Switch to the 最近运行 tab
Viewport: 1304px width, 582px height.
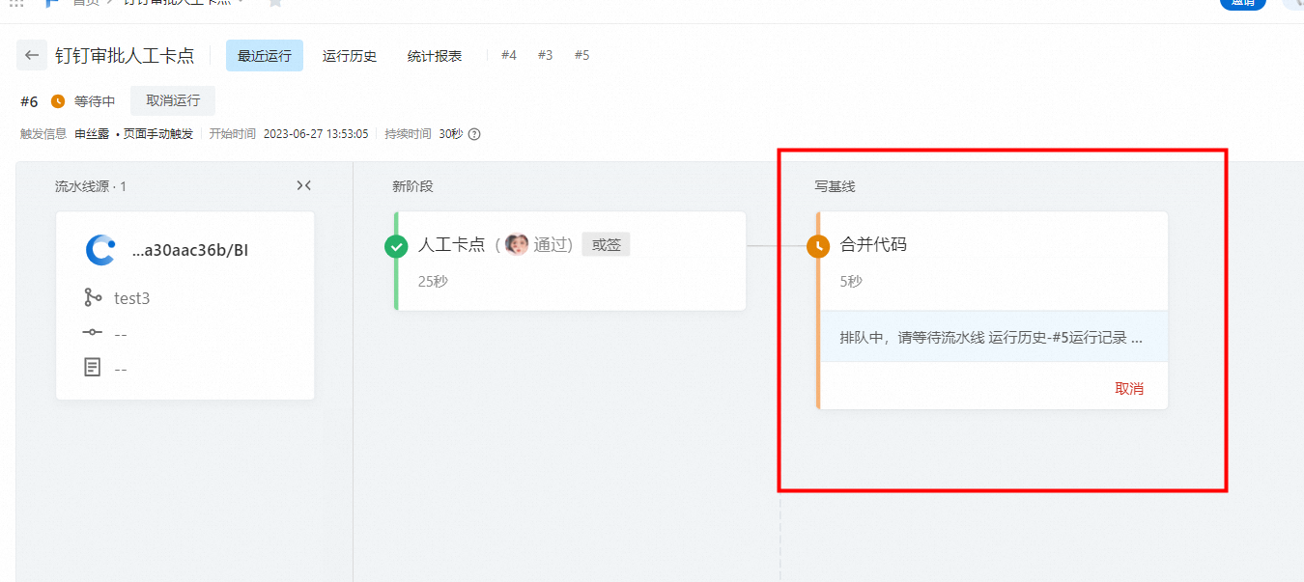point(265,56)
